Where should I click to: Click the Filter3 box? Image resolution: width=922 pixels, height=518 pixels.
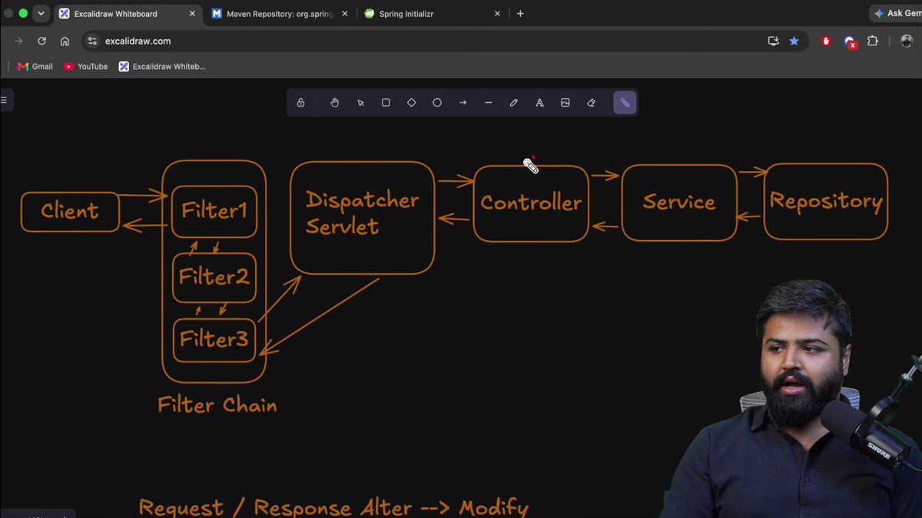(x=214, y=340)
